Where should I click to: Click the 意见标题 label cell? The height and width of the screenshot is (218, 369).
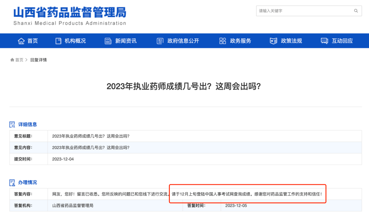coord(28,136)
